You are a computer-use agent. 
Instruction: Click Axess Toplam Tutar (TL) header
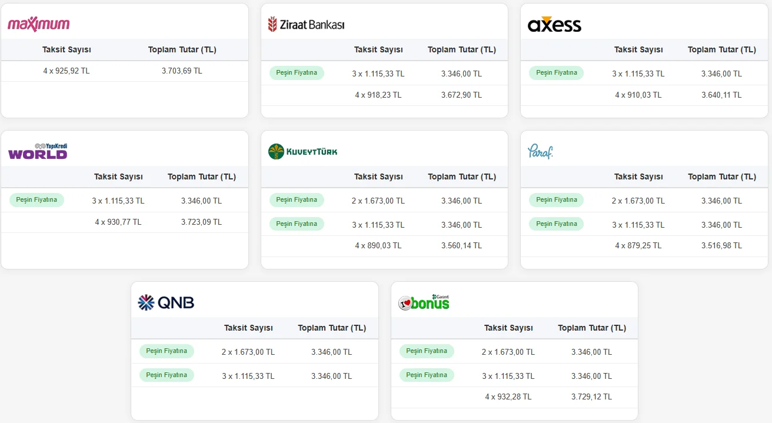click(x=722, y=50)
